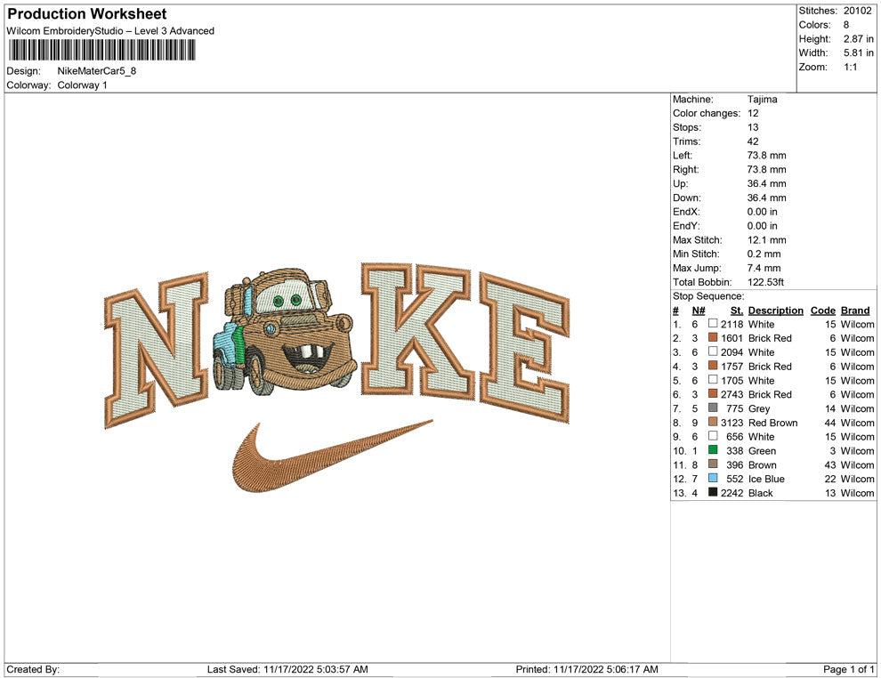Click the Colorway 1 value

[x=82, y=85]
